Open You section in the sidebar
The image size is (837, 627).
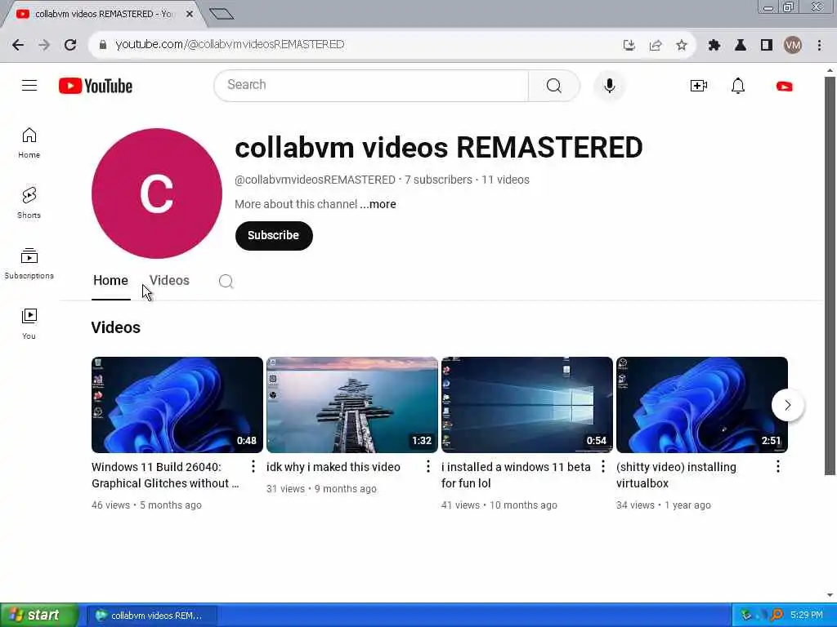(x=29, y=324)
